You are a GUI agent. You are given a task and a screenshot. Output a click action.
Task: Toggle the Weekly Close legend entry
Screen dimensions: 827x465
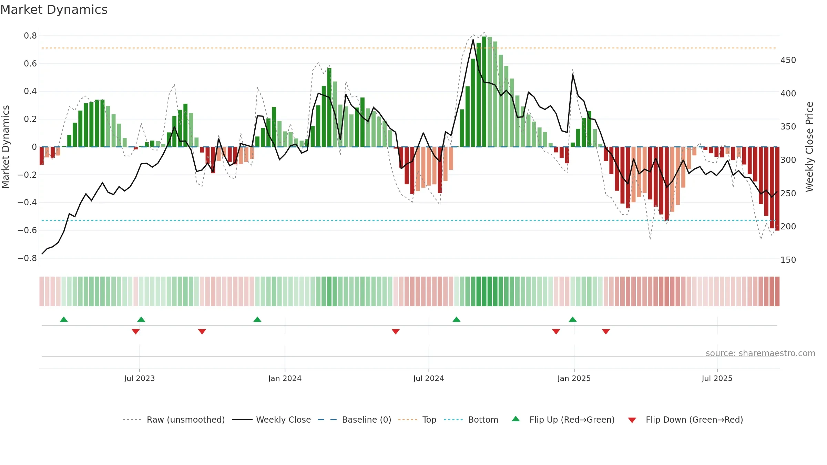pos(272,420)
